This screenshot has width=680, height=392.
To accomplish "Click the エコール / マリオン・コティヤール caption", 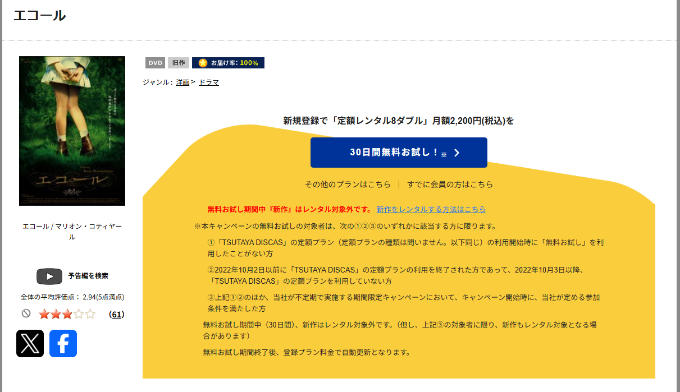I will point(72,232).
